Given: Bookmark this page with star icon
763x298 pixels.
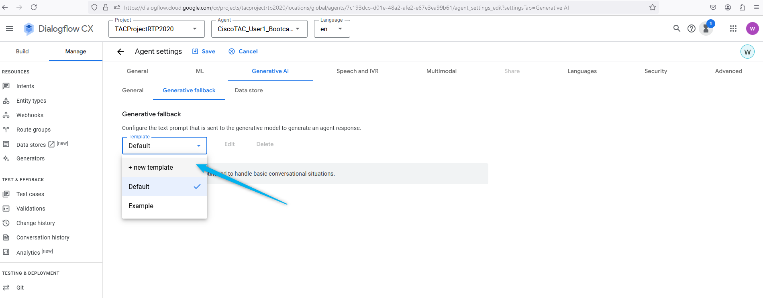Looking at the screenshot, I should [653, 7].
